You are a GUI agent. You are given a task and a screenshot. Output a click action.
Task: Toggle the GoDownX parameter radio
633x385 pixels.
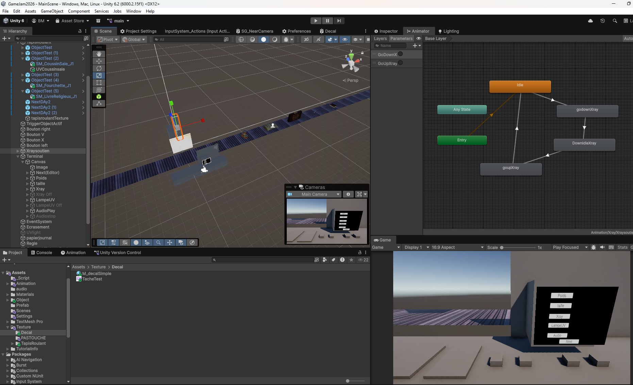[x=400, y=54]
